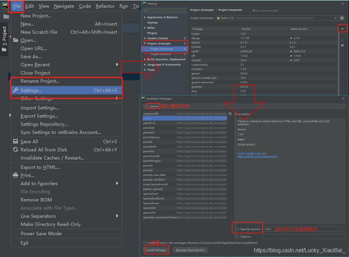Select the chardet package row

click(x=264, y=60)
